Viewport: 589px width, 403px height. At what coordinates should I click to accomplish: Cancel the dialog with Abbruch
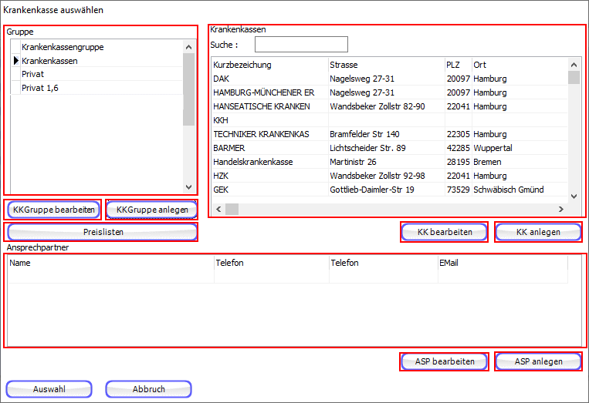point(148,389)
